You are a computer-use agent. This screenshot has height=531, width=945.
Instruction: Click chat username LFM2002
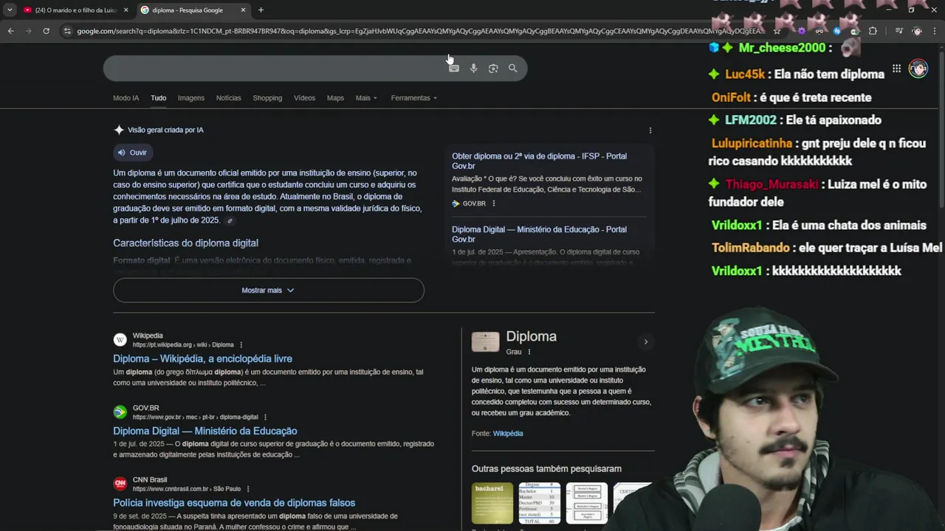click(x=751, y=120)
